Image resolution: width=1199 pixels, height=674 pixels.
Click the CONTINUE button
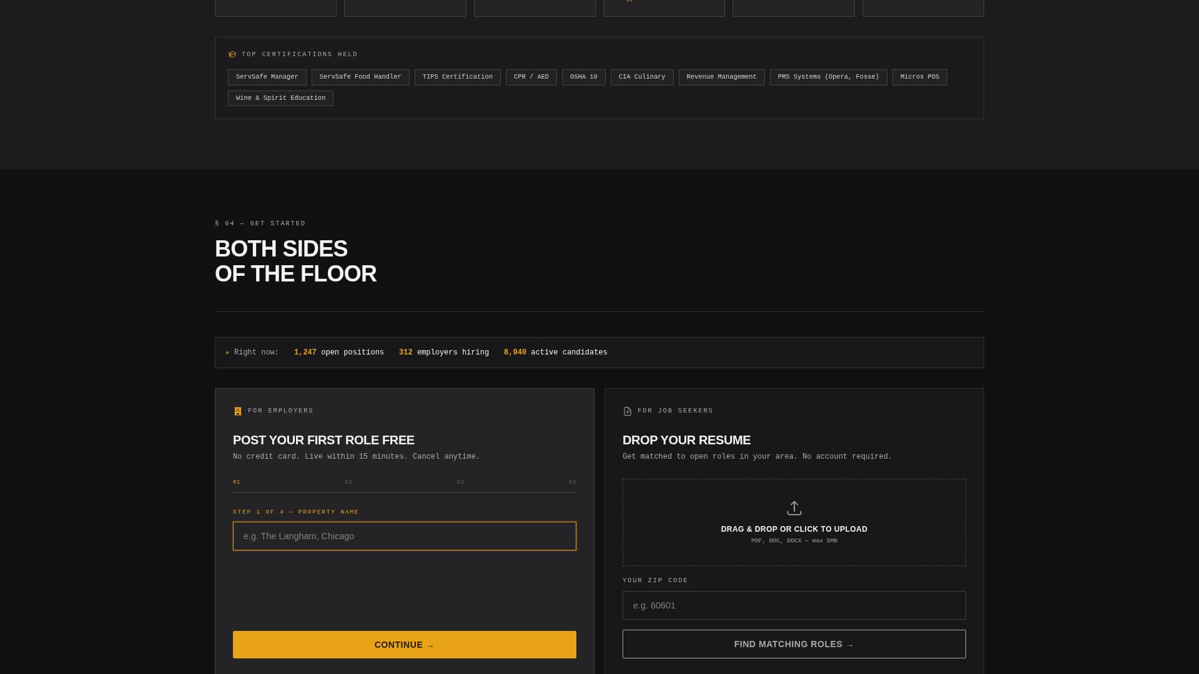(x=404, y=645)
